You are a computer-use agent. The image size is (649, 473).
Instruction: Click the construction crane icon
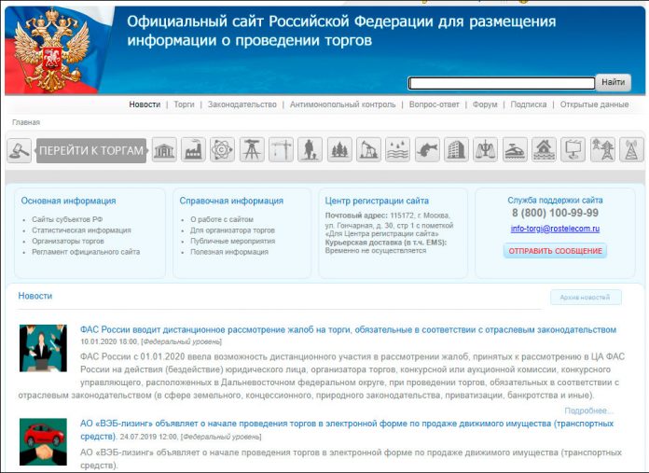coord(281,150)
